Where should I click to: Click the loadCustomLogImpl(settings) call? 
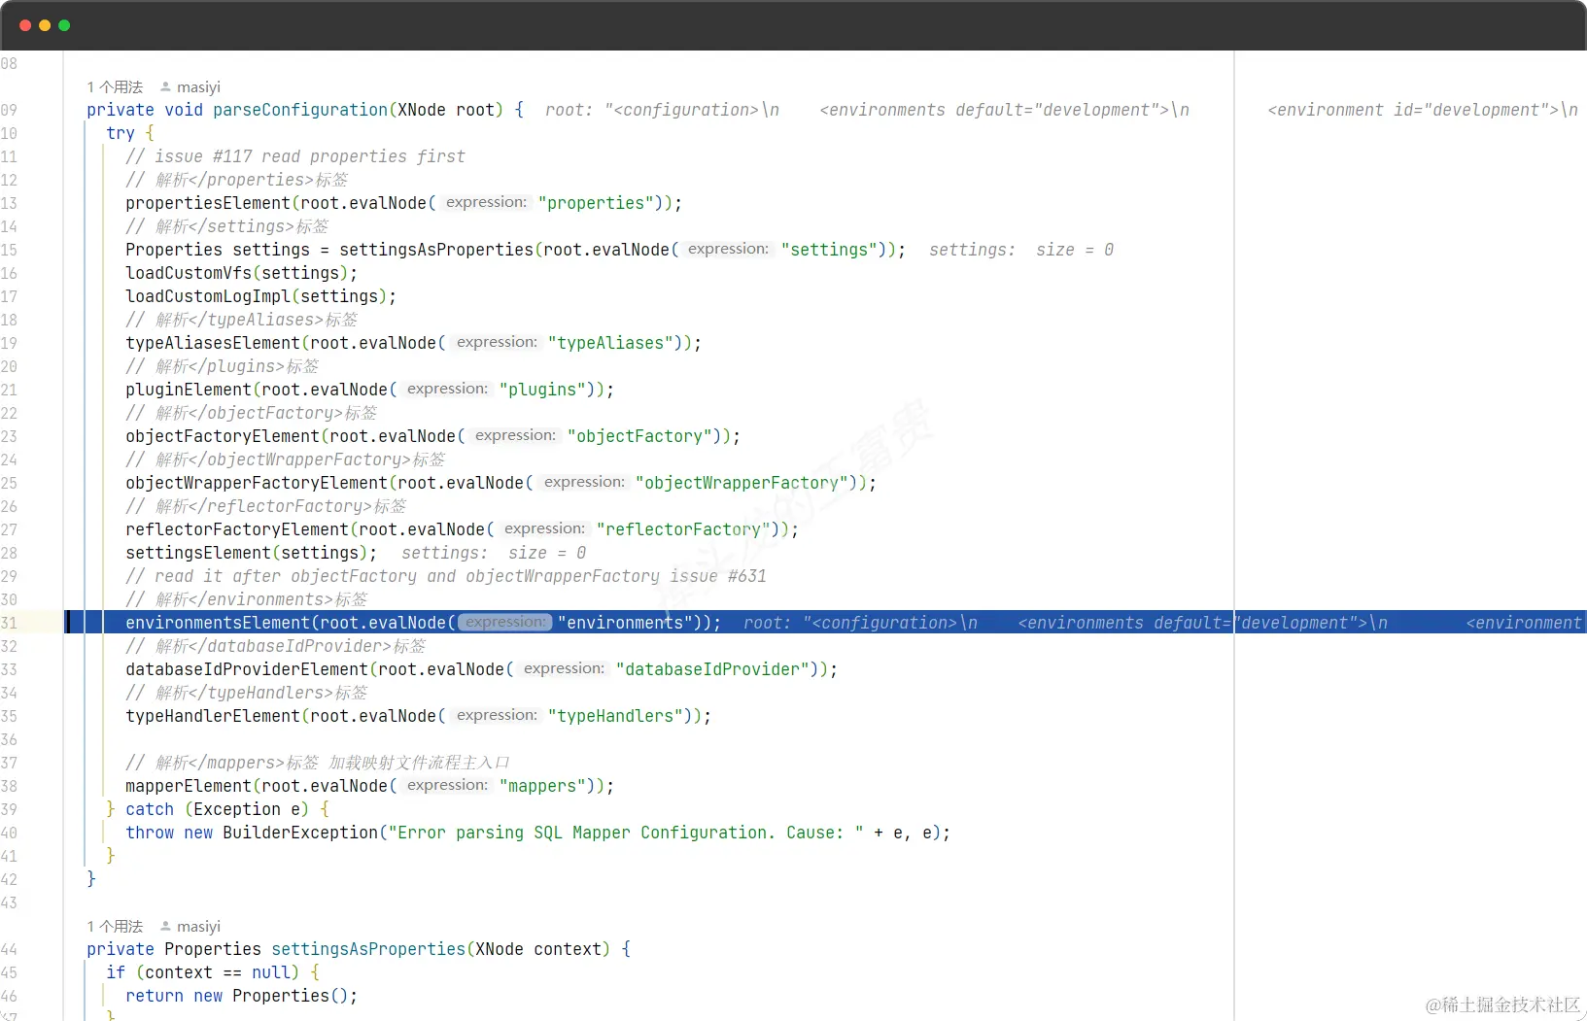260,296
